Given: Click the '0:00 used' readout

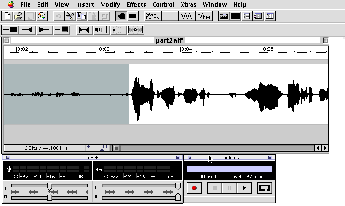Looking at the screenshot, I should (x=205, y=176).
